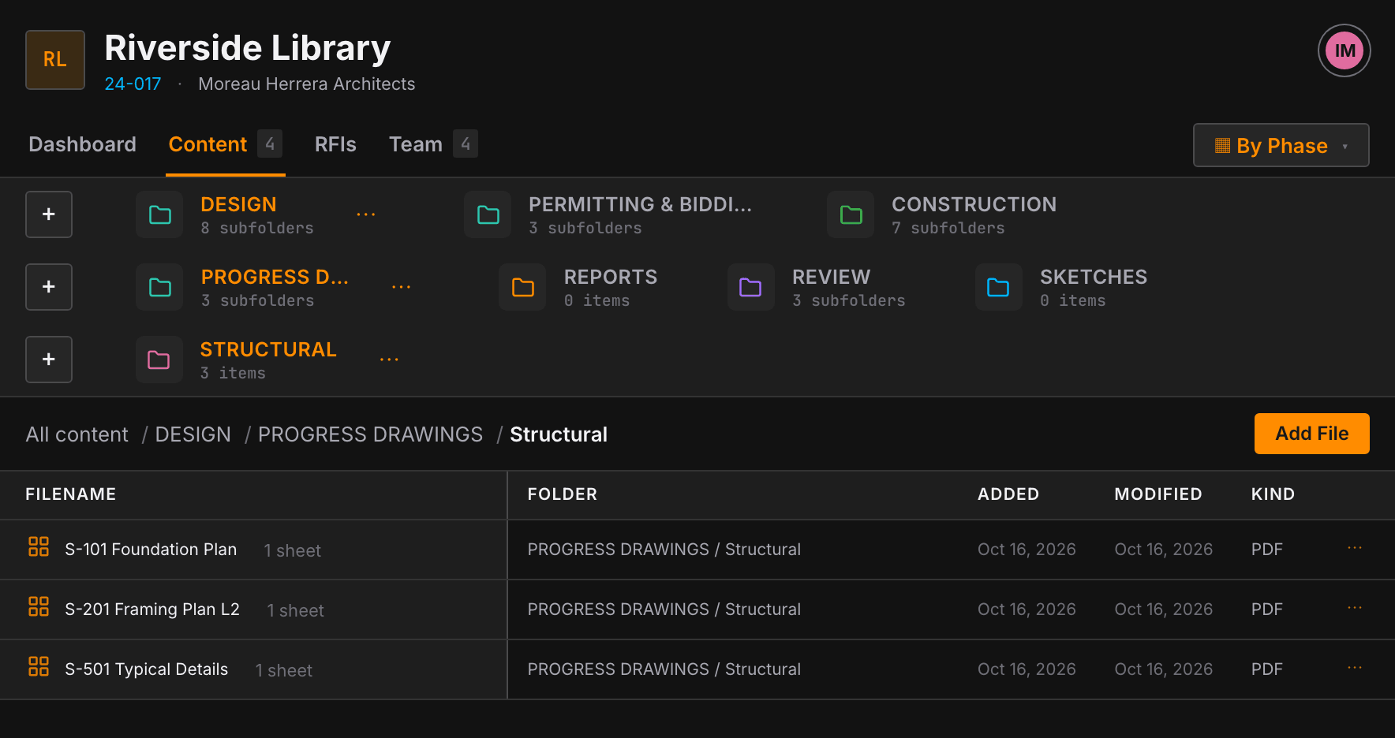Sort by ADDED column header
This screenshot has height=738, width=1395.
coord(1008,494)
